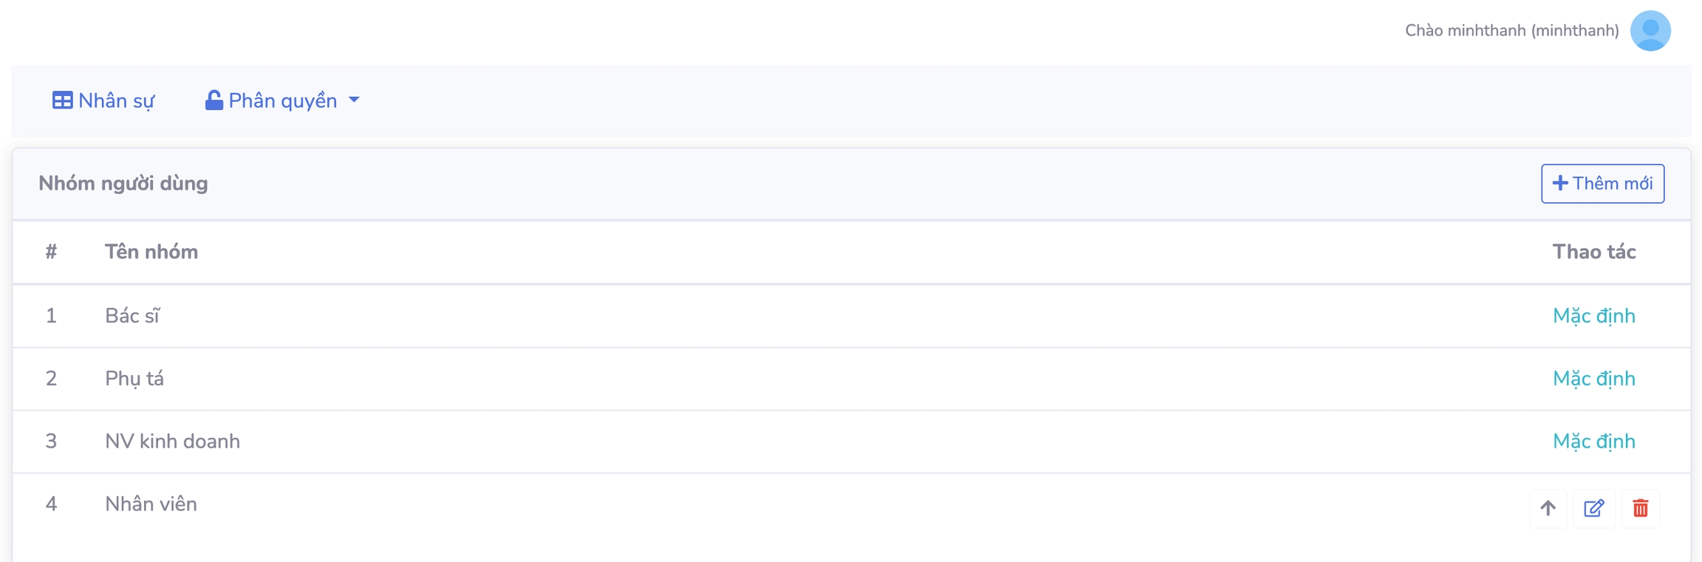Click Mặc định link for Bác sĩ

point(1593,316)
